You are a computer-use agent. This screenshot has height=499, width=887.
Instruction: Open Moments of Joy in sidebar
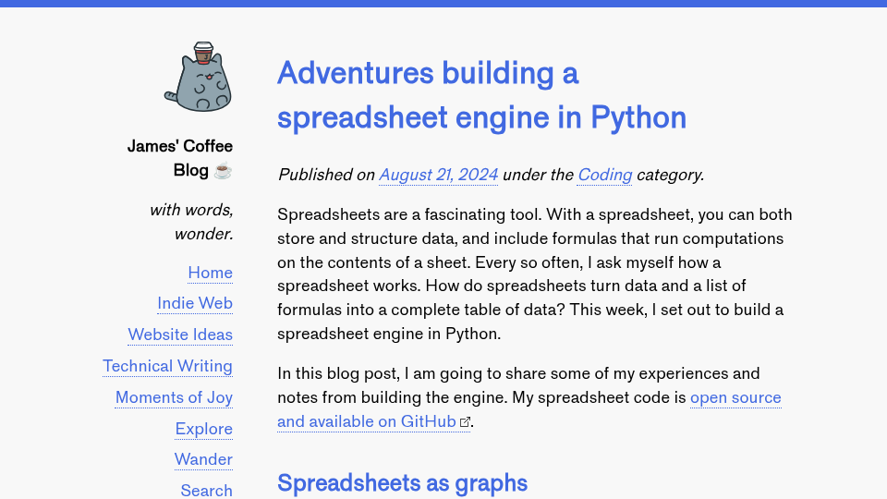tap(174, 397)
